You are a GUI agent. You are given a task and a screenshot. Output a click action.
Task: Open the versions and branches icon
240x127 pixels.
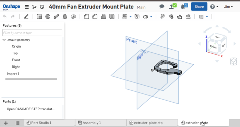[34, 7]
